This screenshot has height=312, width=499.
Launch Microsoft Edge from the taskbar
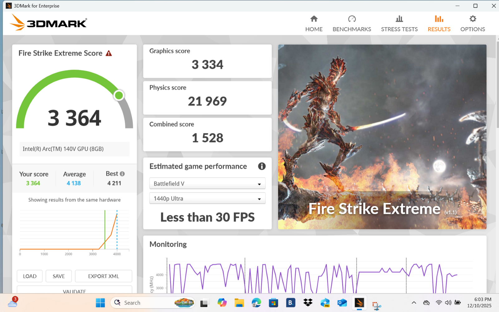tap(256, 303)
